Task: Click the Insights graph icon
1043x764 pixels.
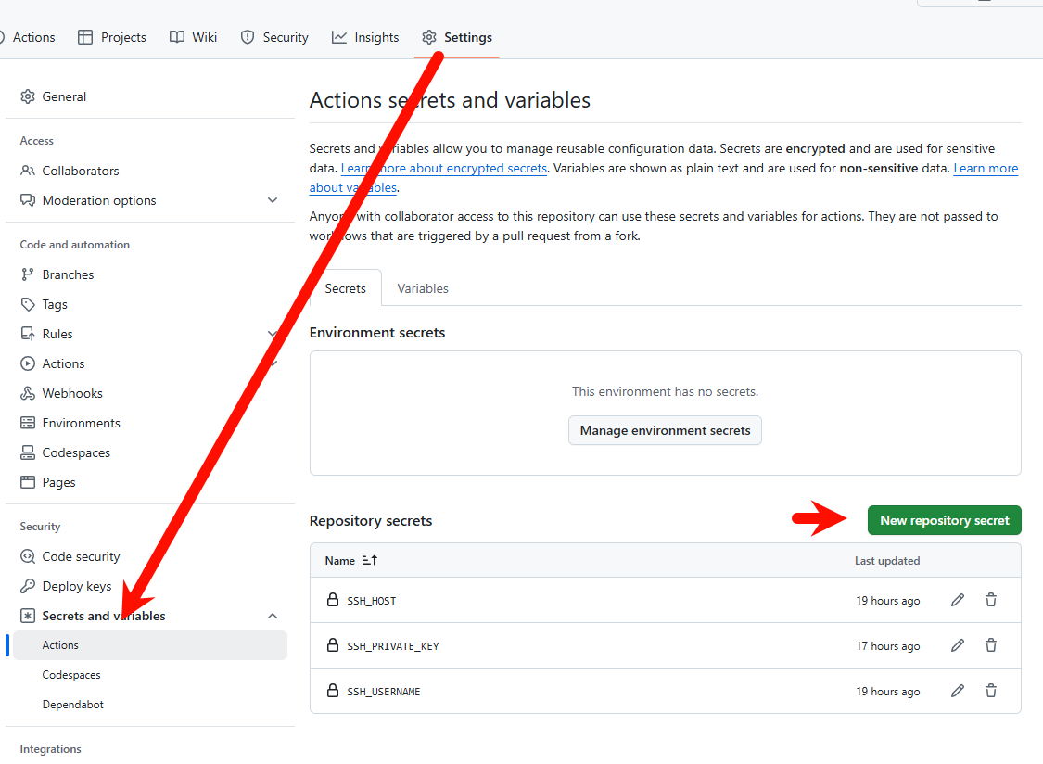Action: click(339, 37)
